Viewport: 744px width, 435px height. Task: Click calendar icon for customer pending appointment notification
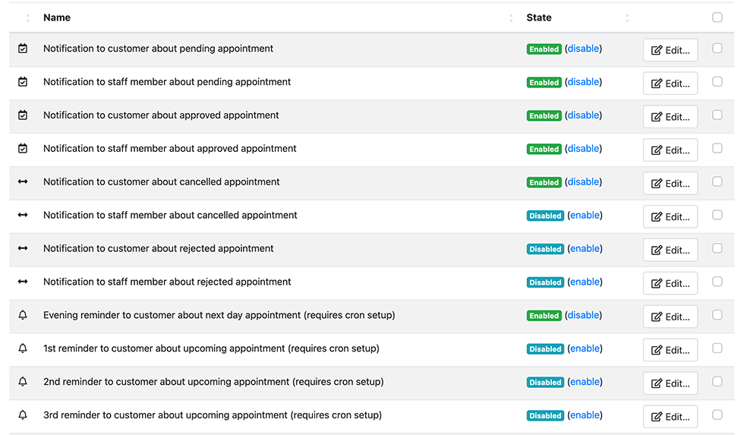[x=23, y=49]
